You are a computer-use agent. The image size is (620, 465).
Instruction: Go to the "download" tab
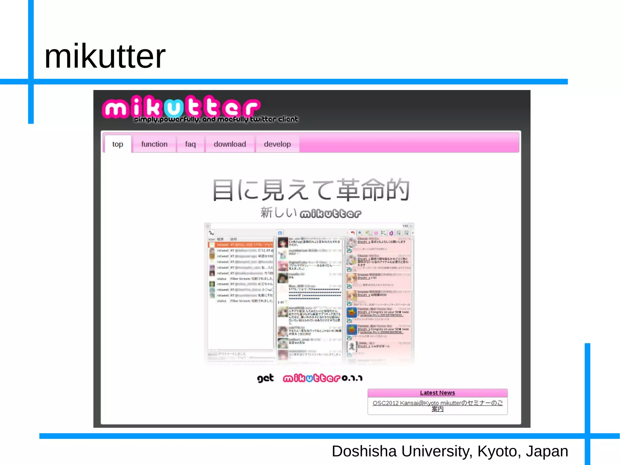[x=230, y=144]
